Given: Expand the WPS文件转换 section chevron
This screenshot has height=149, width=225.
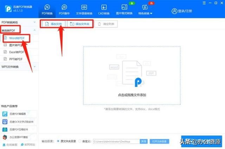Looking at the screenshot, I should [x=34, y=67].
